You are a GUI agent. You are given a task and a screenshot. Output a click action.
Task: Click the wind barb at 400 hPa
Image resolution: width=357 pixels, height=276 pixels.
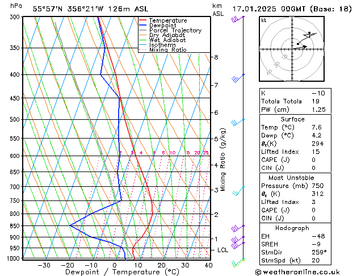tap(238, 78)
